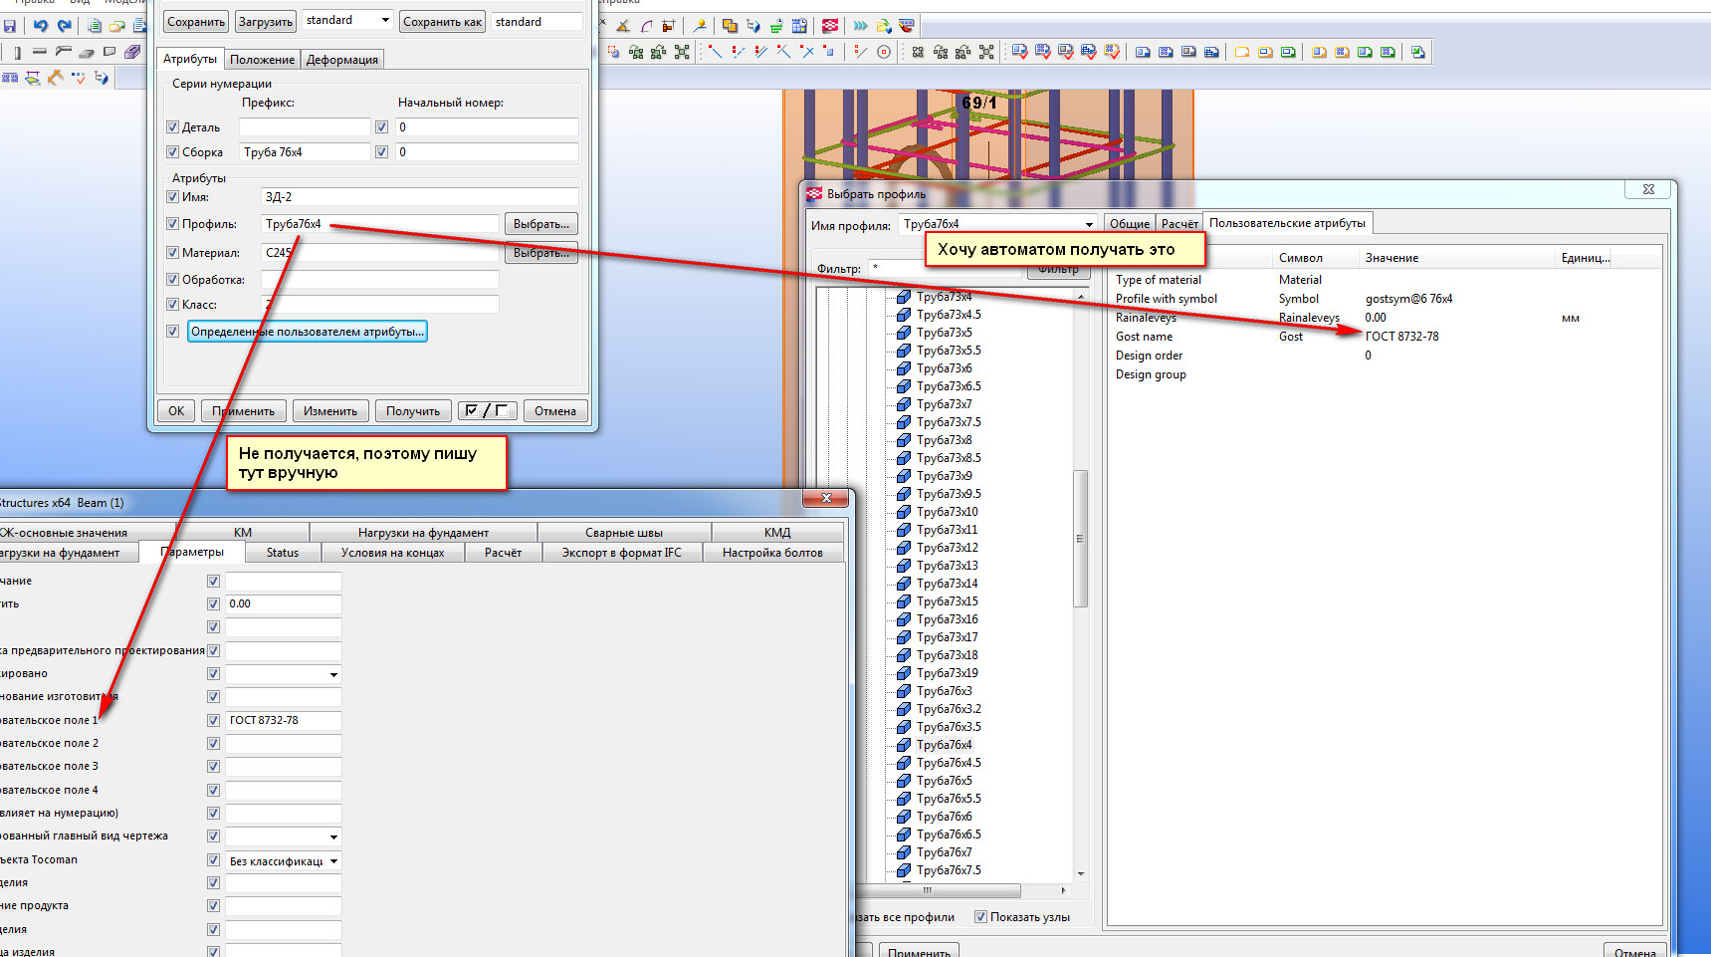Click the red circle target toolbar icon
The width and height of the screenshot is (1711, 957).
coord(884,53)
